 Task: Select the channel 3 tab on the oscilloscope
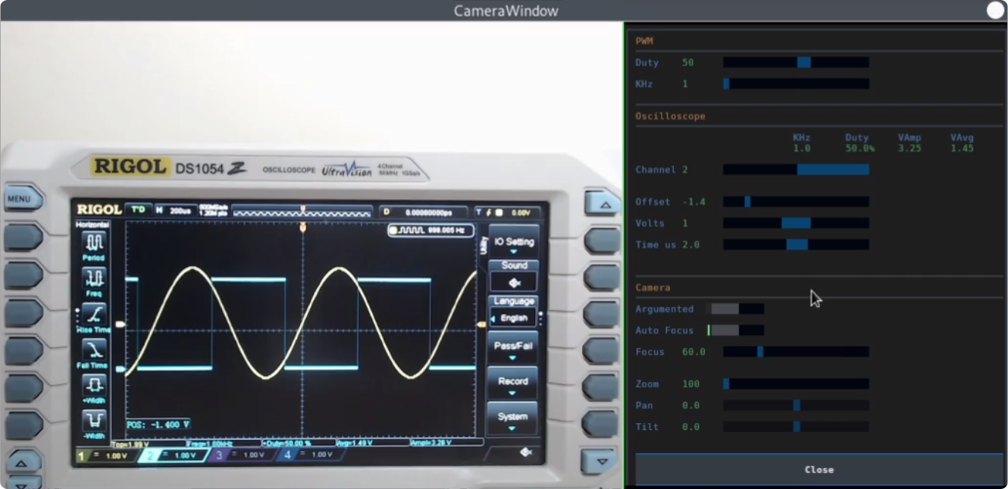(x=242, y=456)
